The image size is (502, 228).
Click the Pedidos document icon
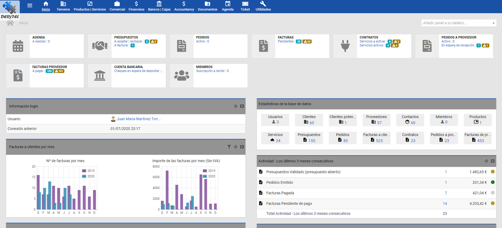tap(182, 46)
